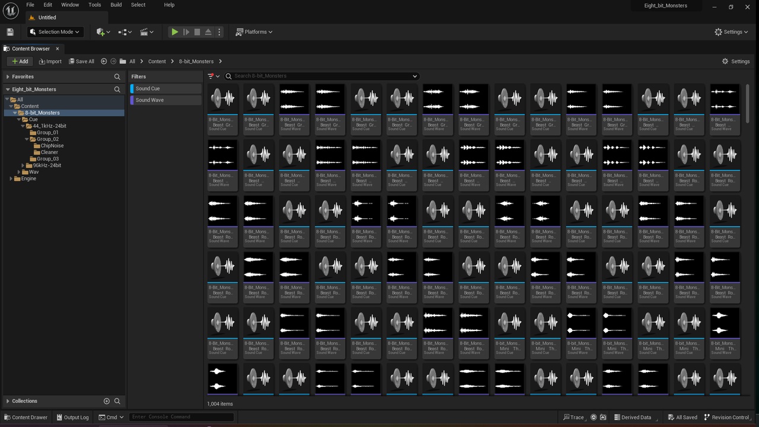Click the Stop play button

coord(197,32)
